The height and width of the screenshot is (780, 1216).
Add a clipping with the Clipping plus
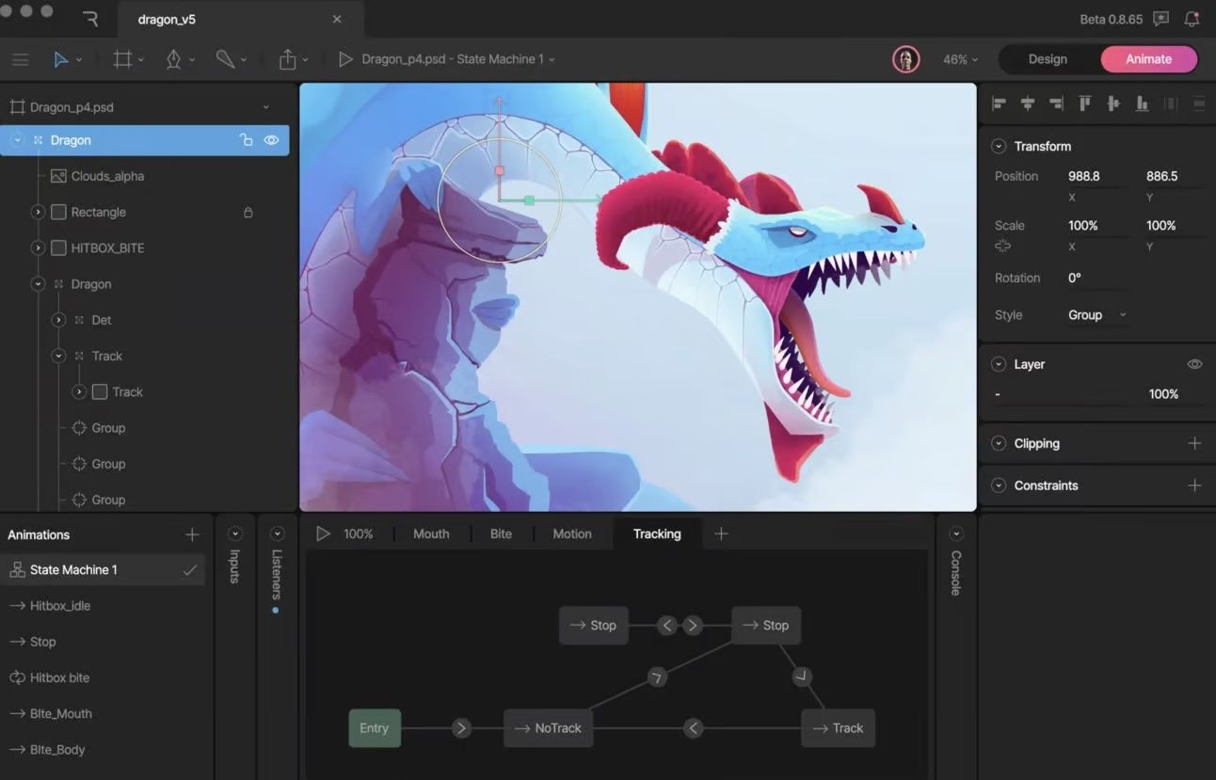tap(1194, 444)
